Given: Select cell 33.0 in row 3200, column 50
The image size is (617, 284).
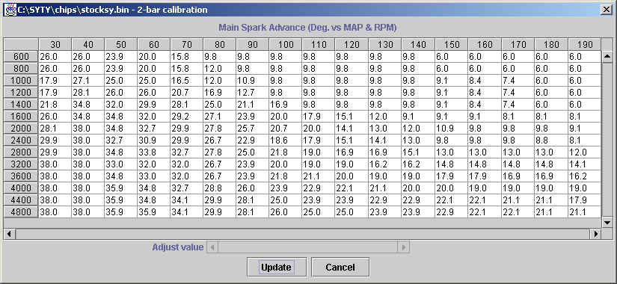Looking at the screenshot, I should 121,164.
